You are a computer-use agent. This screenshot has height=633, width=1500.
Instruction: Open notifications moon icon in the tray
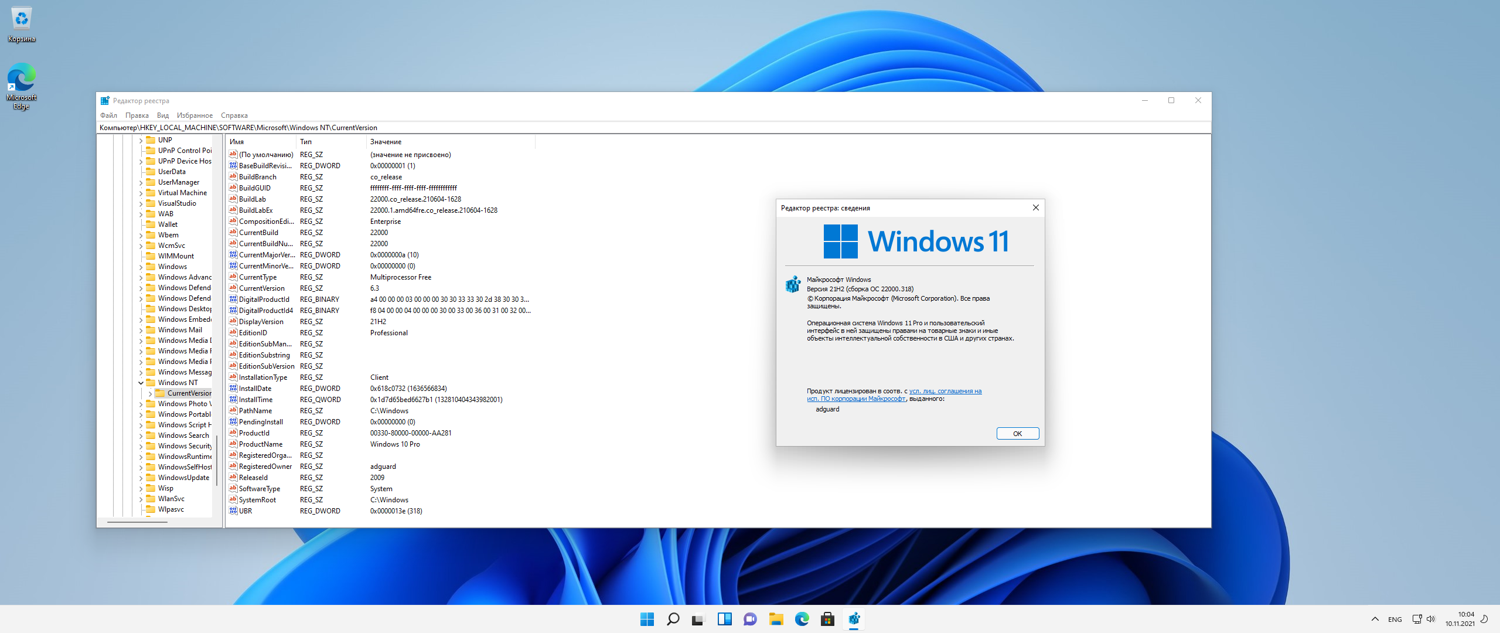coord(1484,619)
